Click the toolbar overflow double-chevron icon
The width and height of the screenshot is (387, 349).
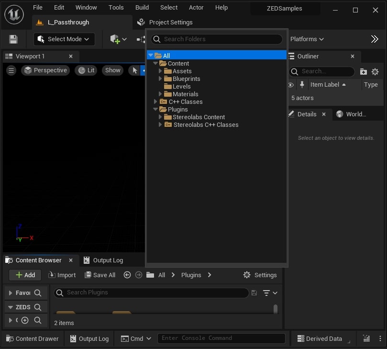(x=375, y=39)
